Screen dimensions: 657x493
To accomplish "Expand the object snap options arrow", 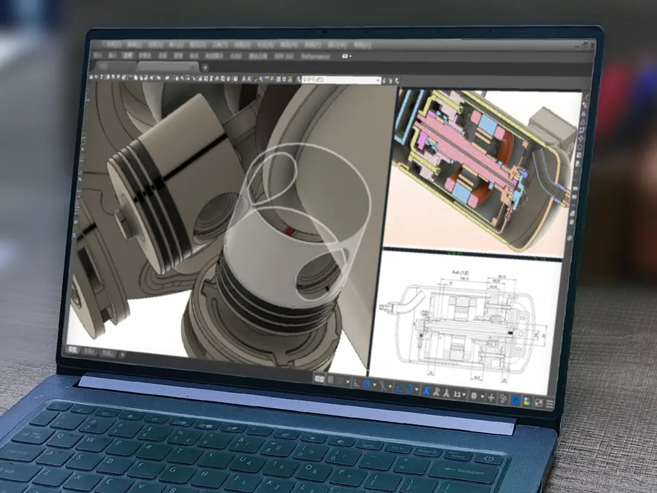I will [x=417, y=390].
